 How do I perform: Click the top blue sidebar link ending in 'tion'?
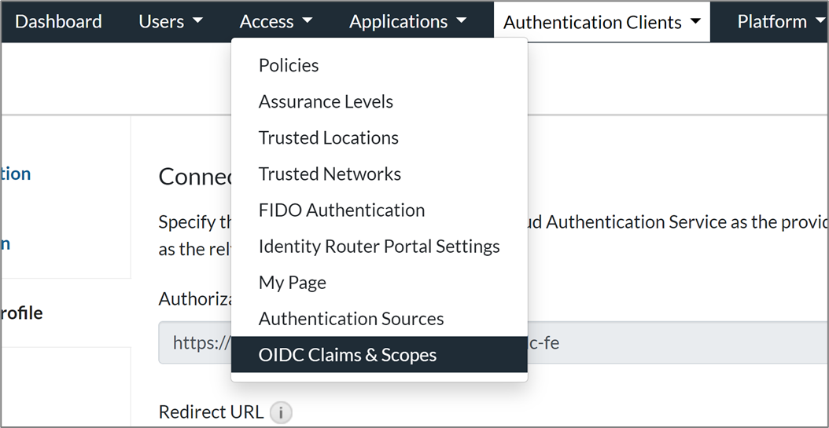(16, 174)
